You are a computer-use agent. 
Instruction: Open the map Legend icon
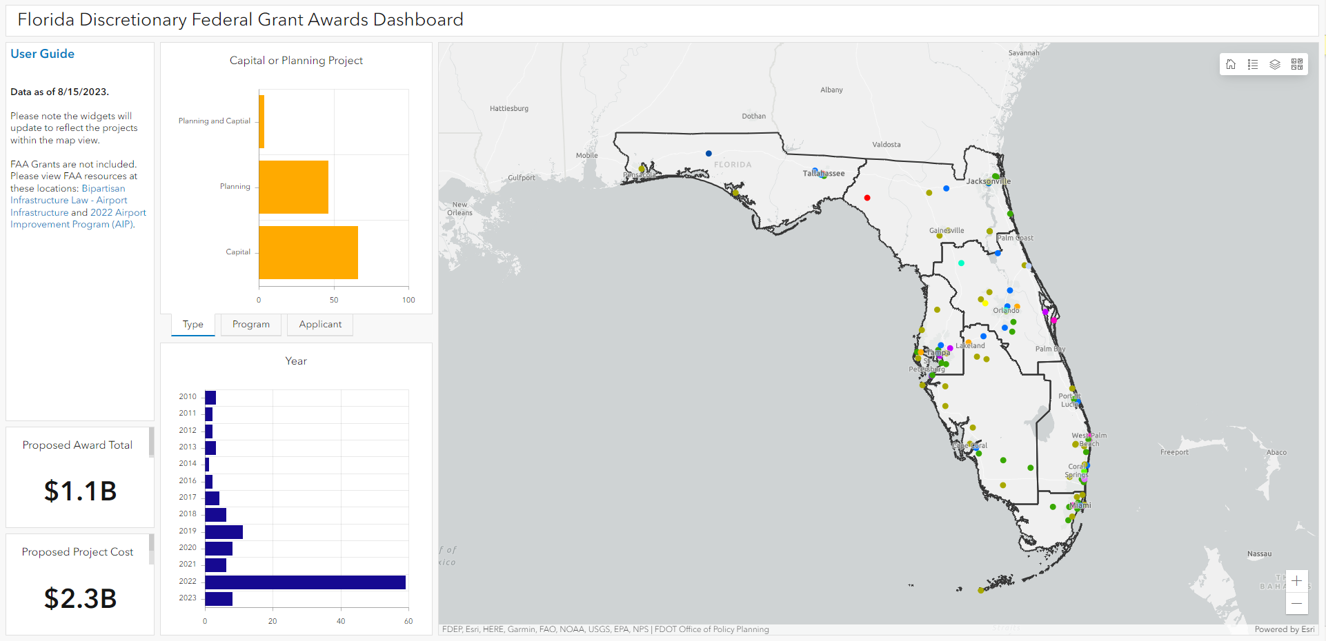[x=1253, y=64]
